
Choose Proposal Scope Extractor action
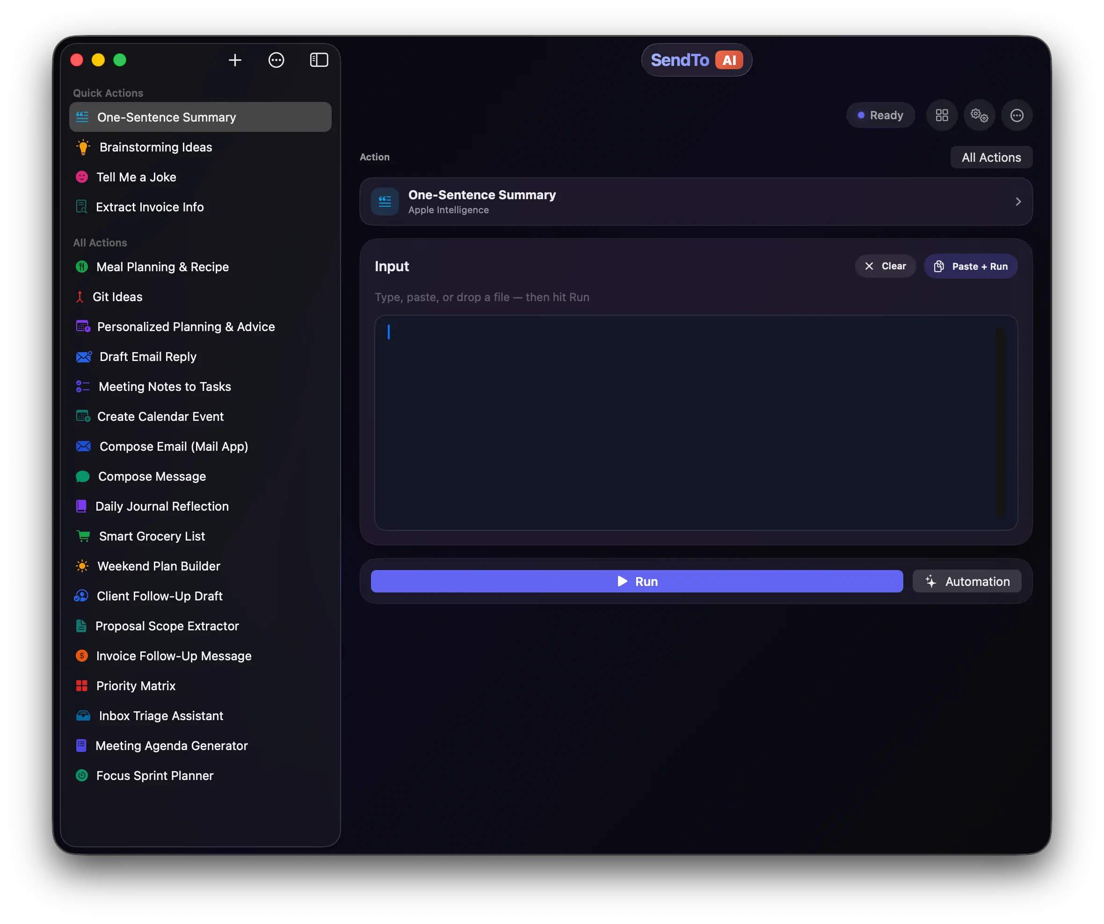200,627
